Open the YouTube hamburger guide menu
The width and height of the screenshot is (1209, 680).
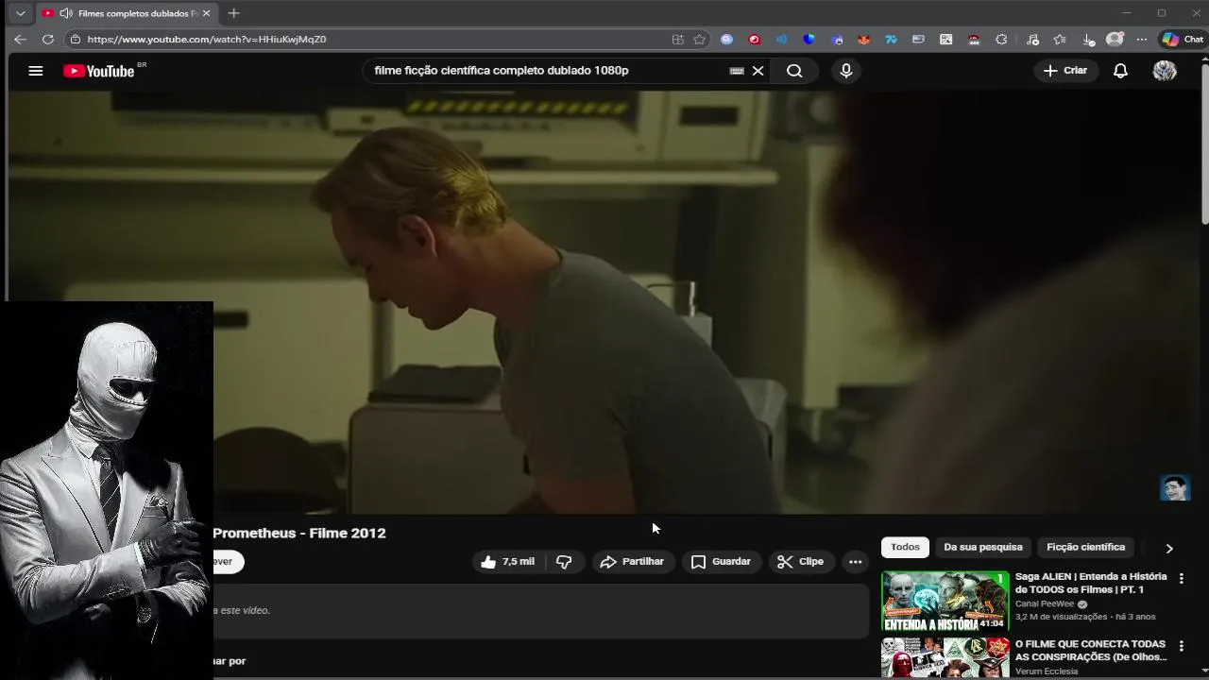point(36,71)
